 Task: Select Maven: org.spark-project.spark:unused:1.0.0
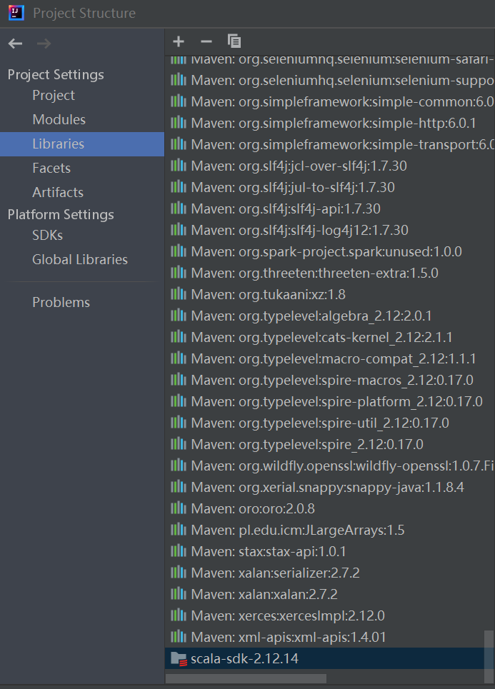coord(330,251)
